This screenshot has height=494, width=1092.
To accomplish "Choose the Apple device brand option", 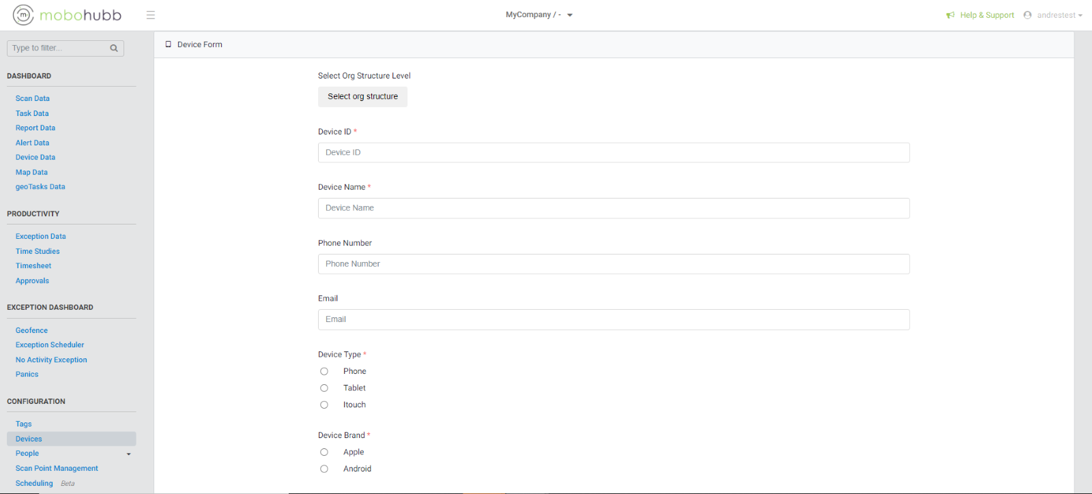I will tap(324, 452).
